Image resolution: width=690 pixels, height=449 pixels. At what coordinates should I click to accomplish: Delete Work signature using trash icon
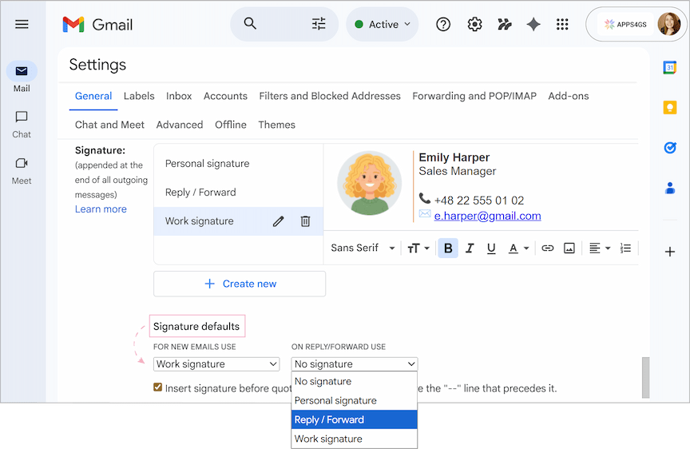[x=305, y=221]
